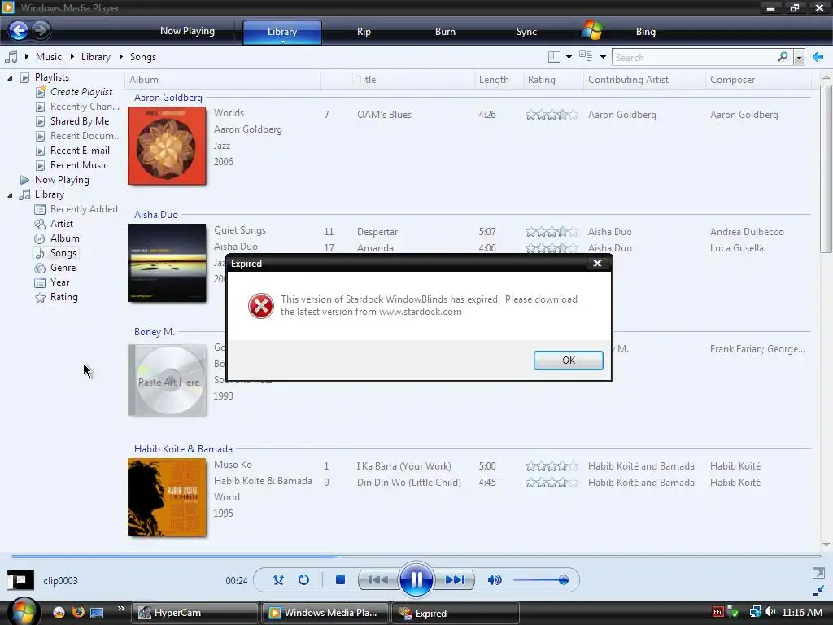The height and width of the screenshot is (625, 833).
Task: Mute the volume speaker icon
Action: coord(494,579)
